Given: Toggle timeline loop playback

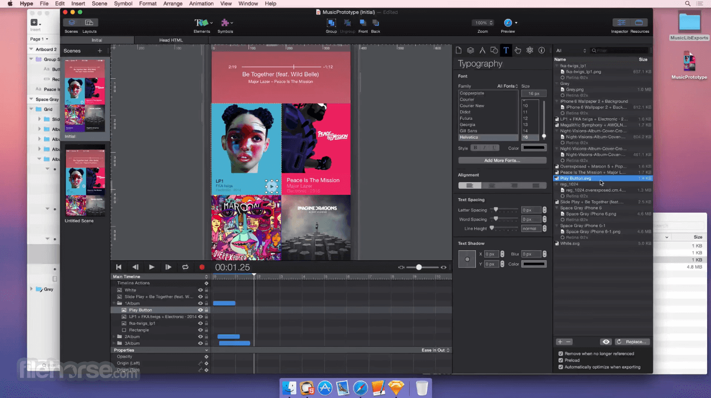Looking at the screenshot, I should click(185, 267).
